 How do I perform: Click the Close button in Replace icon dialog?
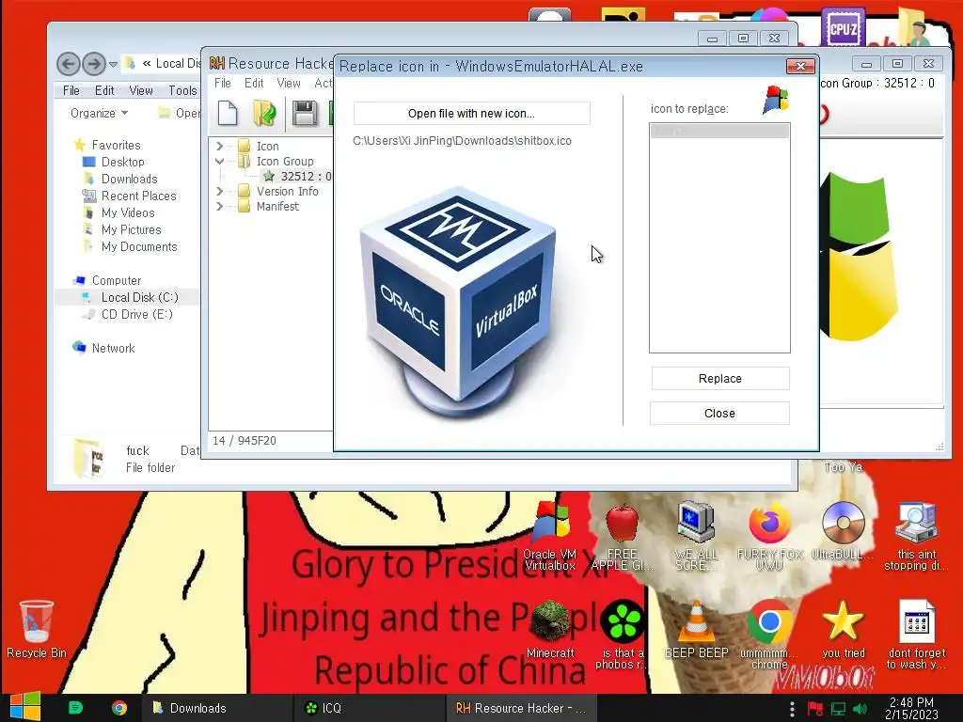[719, 414]
